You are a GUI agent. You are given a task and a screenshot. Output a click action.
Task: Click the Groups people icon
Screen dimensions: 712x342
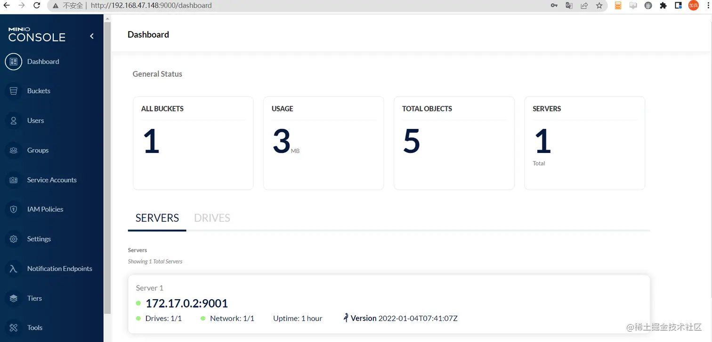pyautogui.click(x=14, y=151)
